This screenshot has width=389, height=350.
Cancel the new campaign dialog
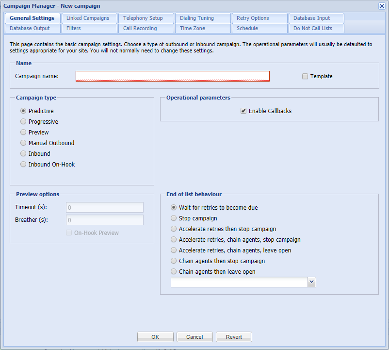194,337
